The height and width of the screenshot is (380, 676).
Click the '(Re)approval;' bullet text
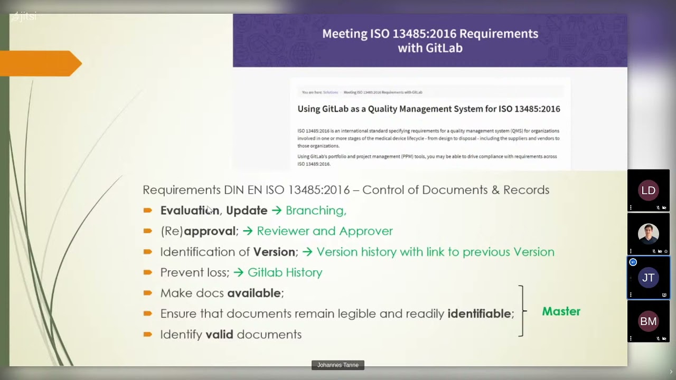tap(200, 231)
